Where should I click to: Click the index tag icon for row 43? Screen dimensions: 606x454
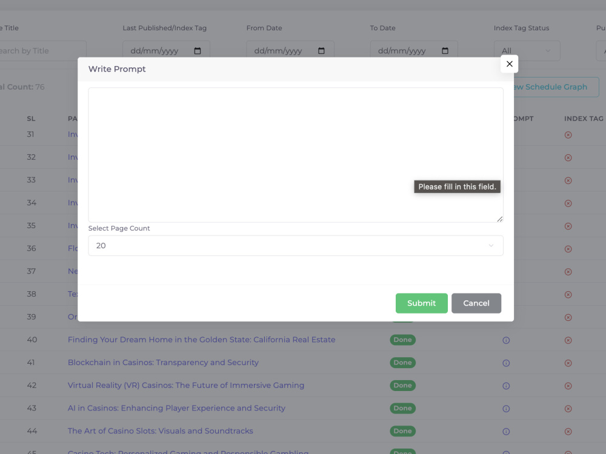(x=568, y=409)
